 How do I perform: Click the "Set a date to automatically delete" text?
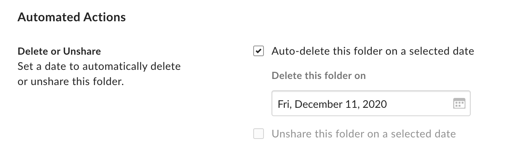(x=99, y=66)
